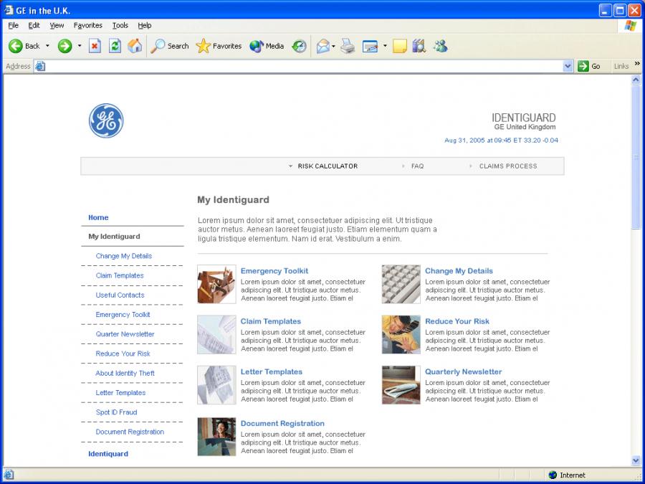Open the FAQ nav item

[413, 166]
